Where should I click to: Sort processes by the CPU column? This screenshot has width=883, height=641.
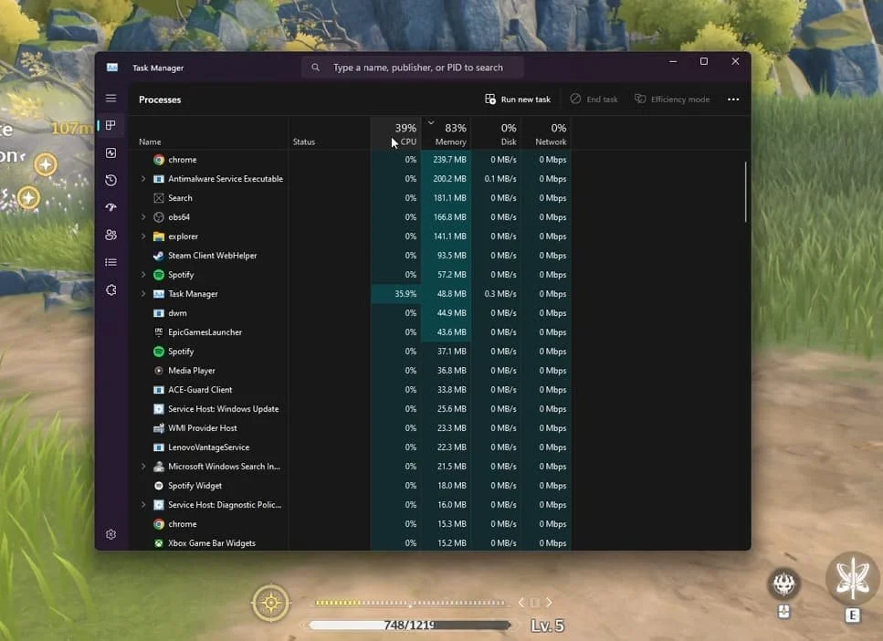point(396,134)
